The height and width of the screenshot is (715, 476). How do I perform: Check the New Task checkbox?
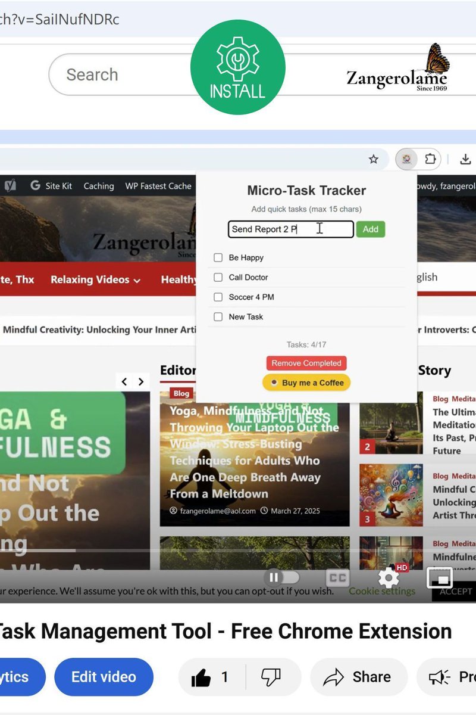[x=218, y=316]
